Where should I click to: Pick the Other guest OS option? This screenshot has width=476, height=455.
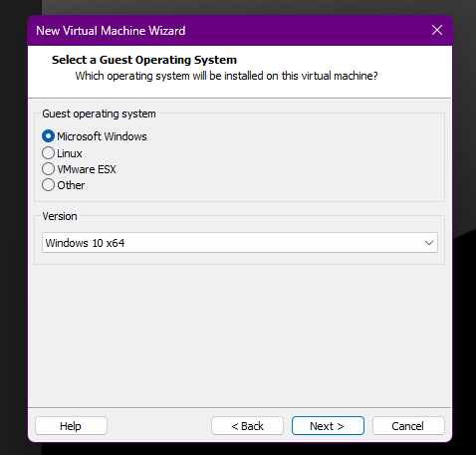click(x=48, y=185)
